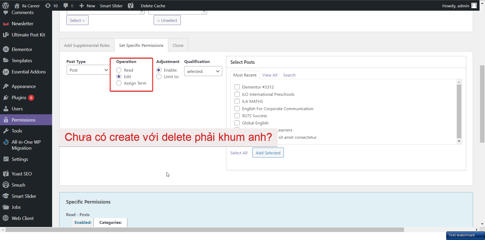Click the Smush sidebar icon

(x=6, y=185)
